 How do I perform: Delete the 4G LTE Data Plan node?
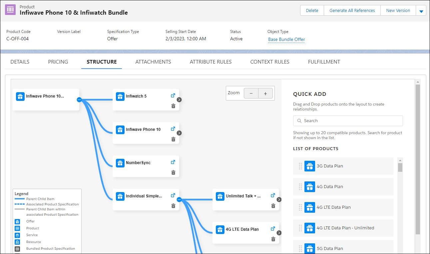pyautogui.click(x=273, y=239)
